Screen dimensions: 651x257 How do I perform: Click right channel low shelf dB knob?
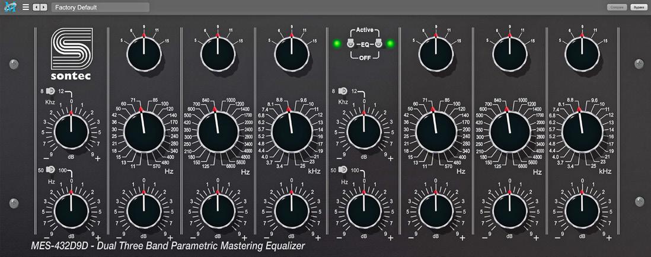pos(364,211)
